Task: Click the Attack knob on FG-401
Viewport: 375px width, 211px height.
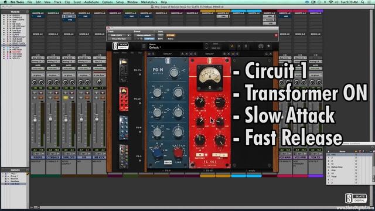Action: point(200,121)
